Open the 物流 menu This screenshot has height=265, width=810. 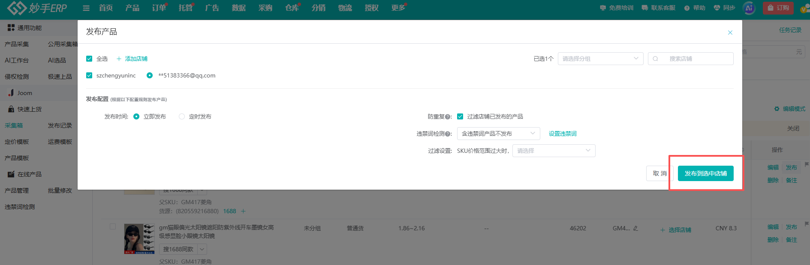345,8
